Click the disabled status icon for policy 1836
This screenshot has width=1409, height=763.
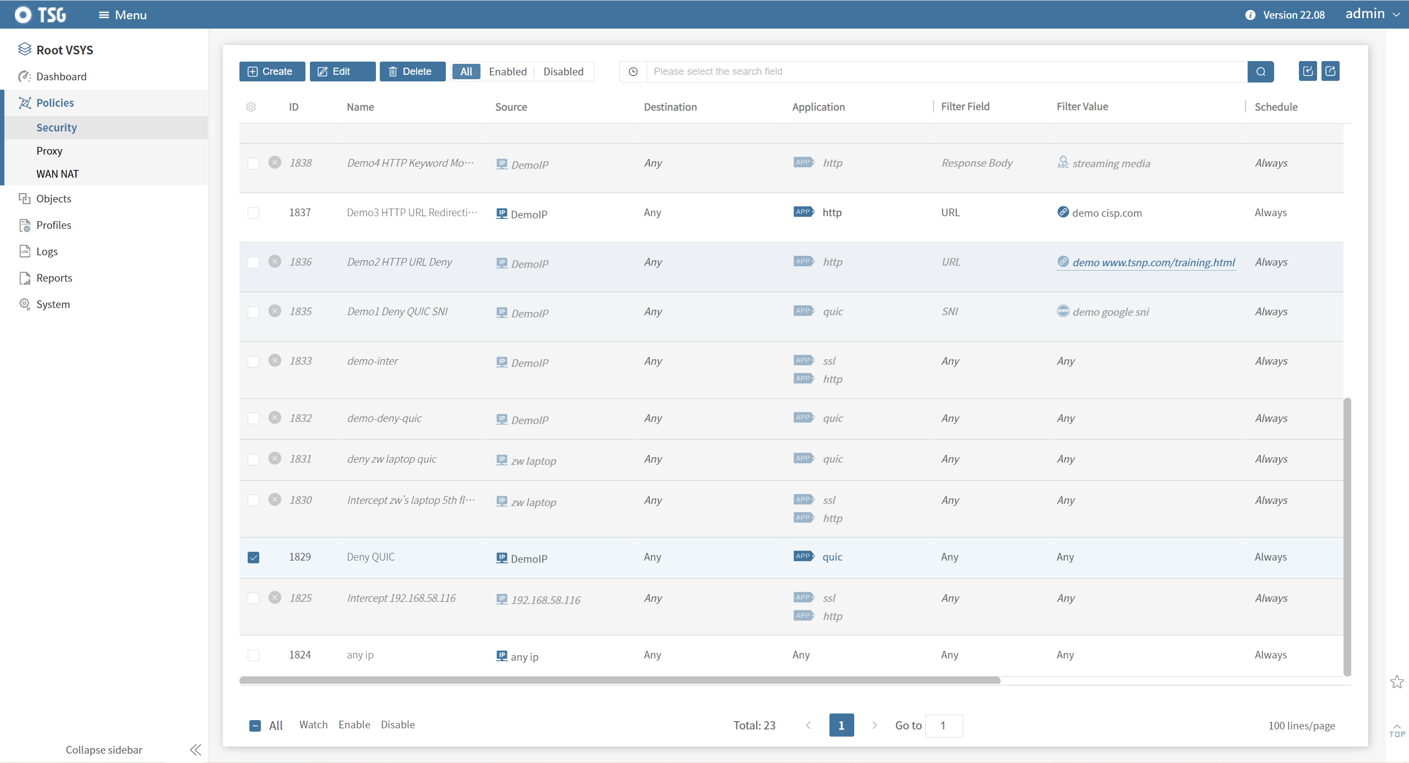click(275, 261)
